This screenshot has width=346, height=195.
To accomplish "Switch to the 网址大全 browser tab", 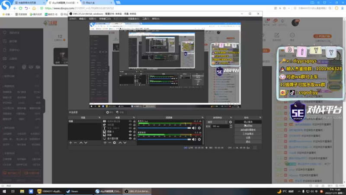I will (97, 3).
